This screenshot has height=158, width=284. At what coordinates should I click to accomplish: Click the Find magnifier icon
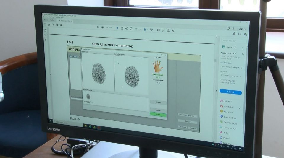click(x=61, y=25)
